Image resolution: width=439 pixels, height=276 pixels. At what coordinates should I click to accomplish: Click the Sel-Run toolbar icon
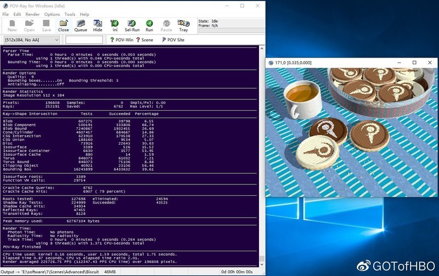pos(132,25)
